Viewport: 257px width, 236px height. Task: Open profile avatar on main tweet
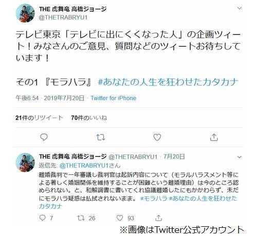tap(25, 13)
